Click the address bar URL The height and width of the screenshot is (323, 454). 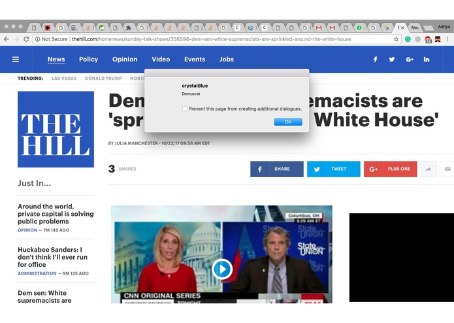212,39
